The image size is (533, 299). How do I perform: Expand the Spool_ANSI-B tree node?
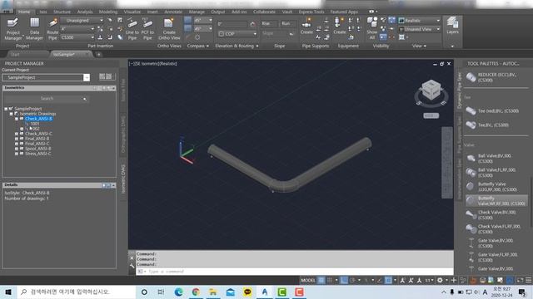[17, 149]
